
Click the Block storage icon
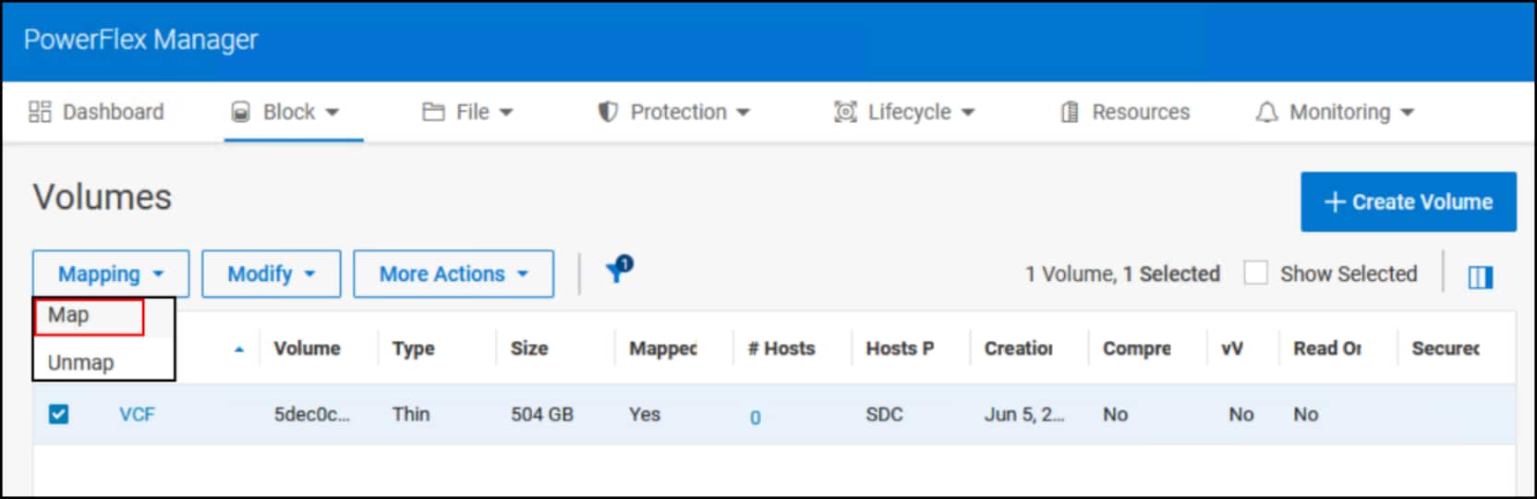click(240, 112)
